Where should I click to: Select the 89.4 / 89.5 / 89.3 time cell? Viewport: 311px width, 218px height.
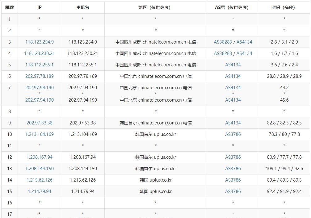284,180
